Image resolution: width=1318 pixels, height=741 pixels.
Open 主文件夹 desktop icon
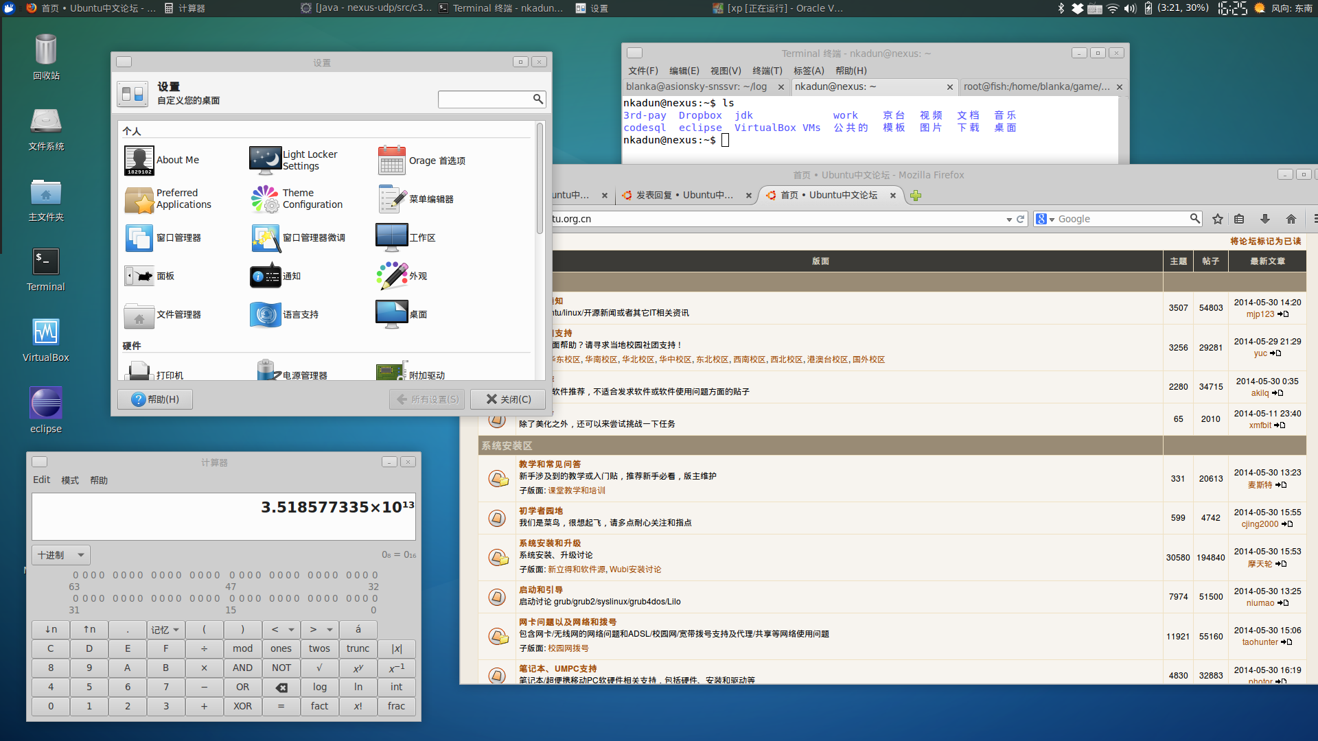[46, 200]
